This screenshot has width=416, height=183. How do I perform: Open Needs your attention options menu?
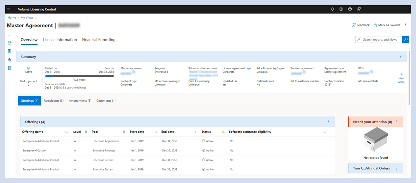click(x=396, y=122)
